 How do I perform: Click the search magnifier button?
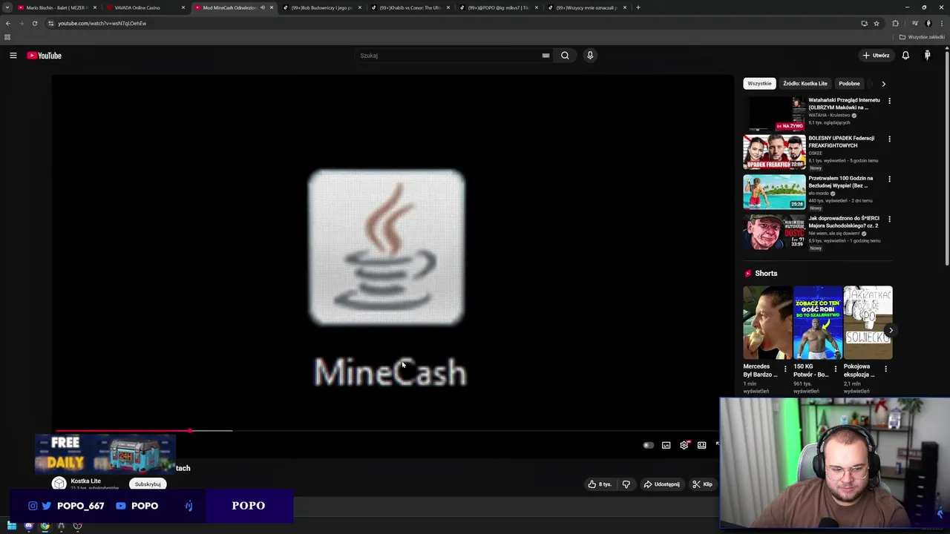click(565, 56)
